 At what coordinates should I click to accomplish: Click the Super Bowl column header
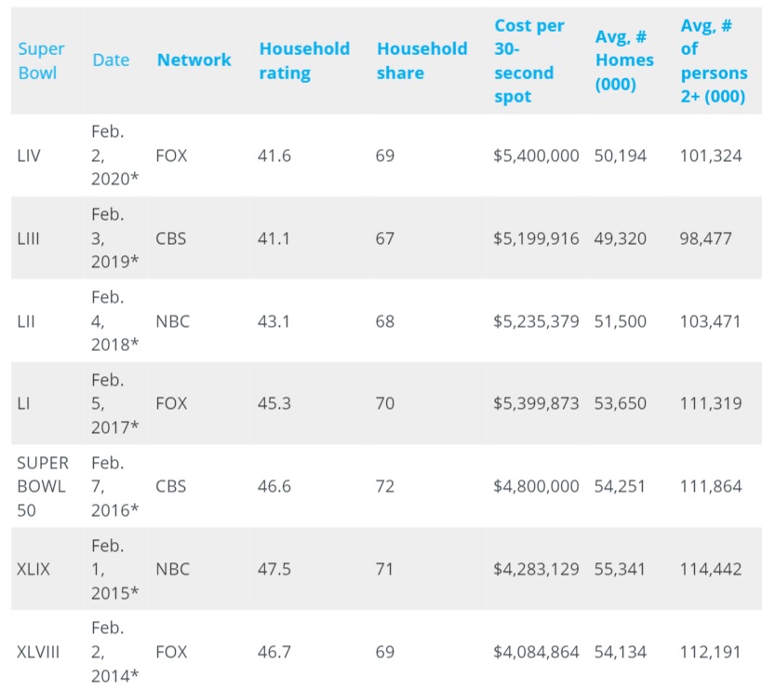tap(42, 61)
